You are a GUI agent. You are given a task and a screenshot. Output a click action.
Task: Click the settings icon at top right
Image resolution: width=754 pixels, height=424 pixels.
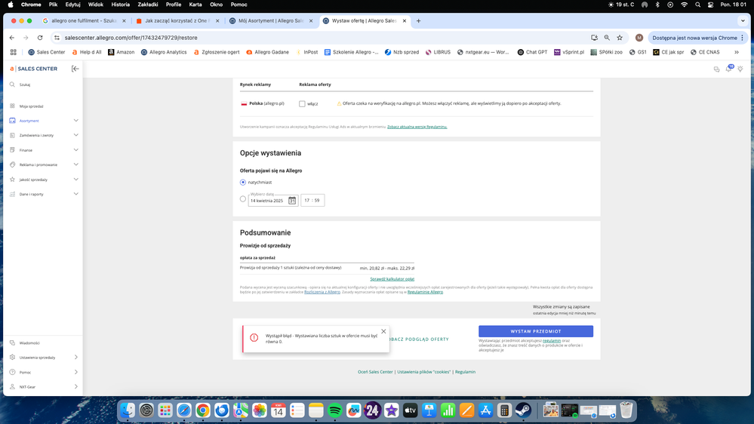click(740, 69)
